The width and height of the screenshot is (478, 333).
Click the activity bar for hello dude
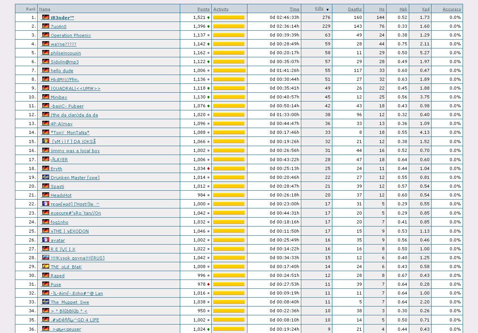point(229,70)
